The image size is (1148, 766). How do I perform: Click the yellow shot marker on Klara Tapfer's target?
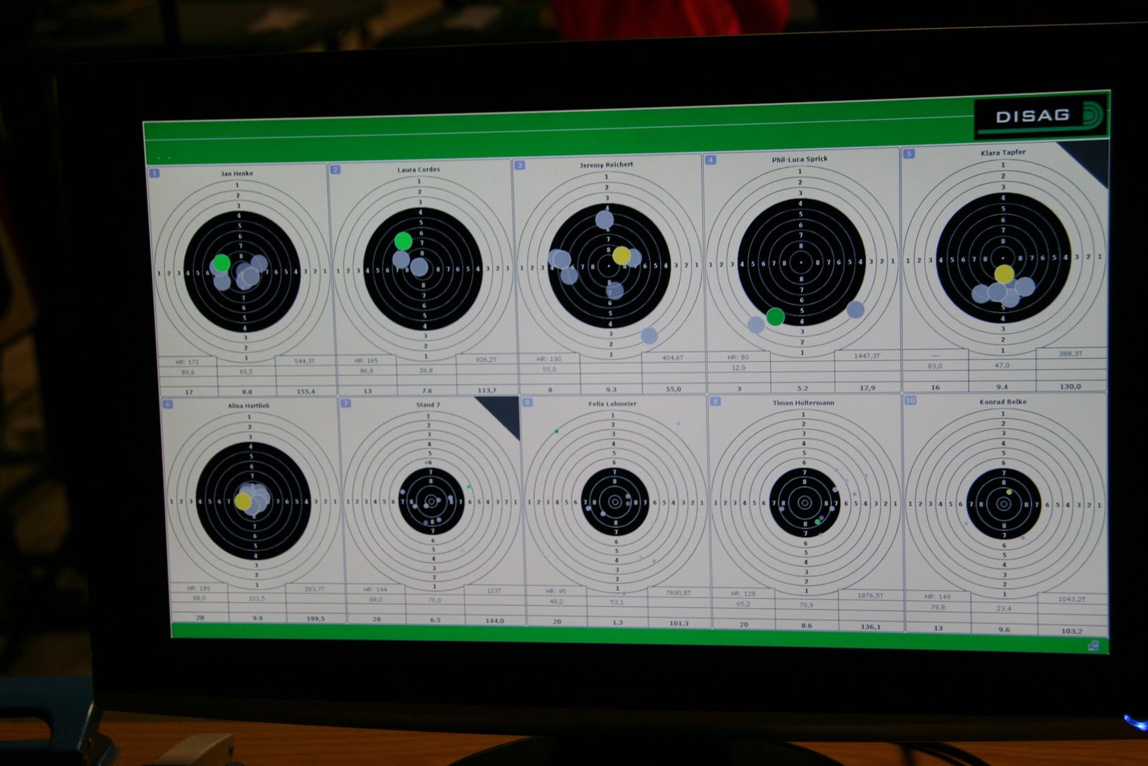tap(1004, 274)
